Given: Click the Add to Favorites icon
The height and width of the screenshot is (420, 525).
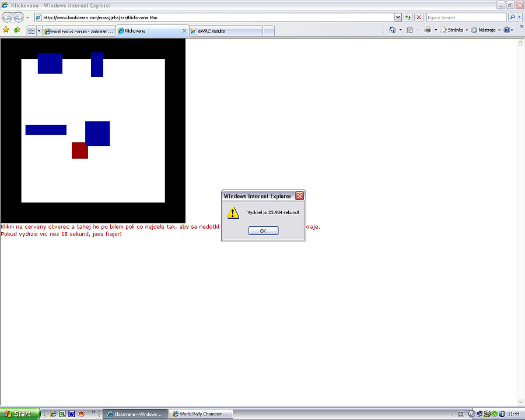Looking at the screenshot, I should click(17, 30).
